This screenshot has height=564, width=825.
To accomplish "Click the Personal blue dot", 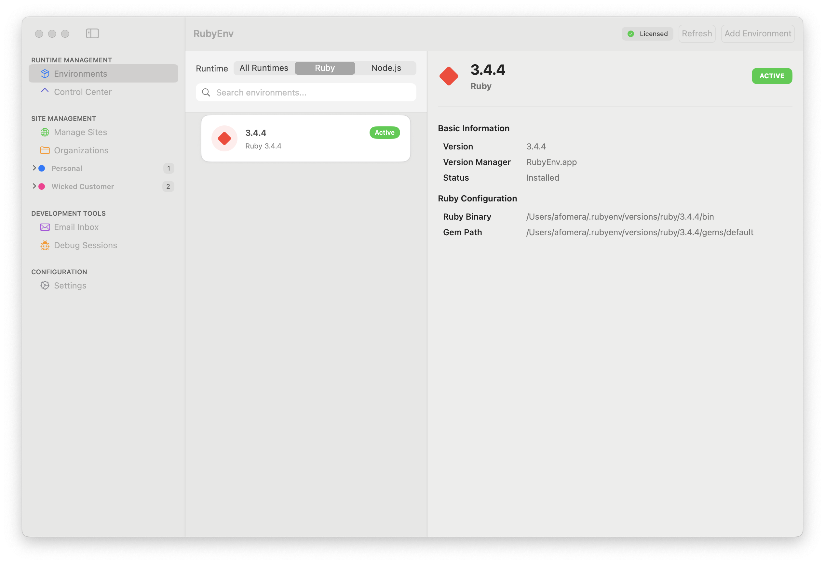I will pyautogui.click(x=42, y=168).
